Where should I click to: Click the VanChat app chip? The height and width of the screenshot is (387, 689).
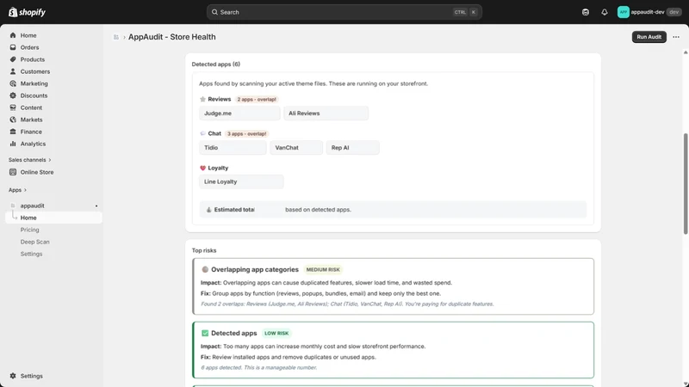296,147
